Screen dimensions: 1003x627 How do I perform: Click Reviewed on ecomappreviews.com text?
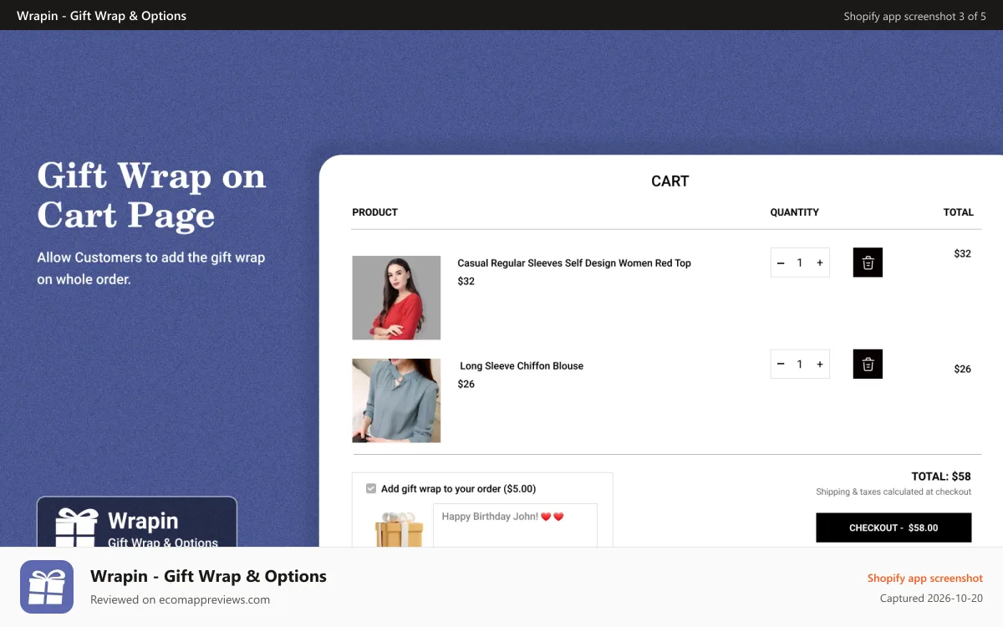pyautogui.click(x=180, y=599)
